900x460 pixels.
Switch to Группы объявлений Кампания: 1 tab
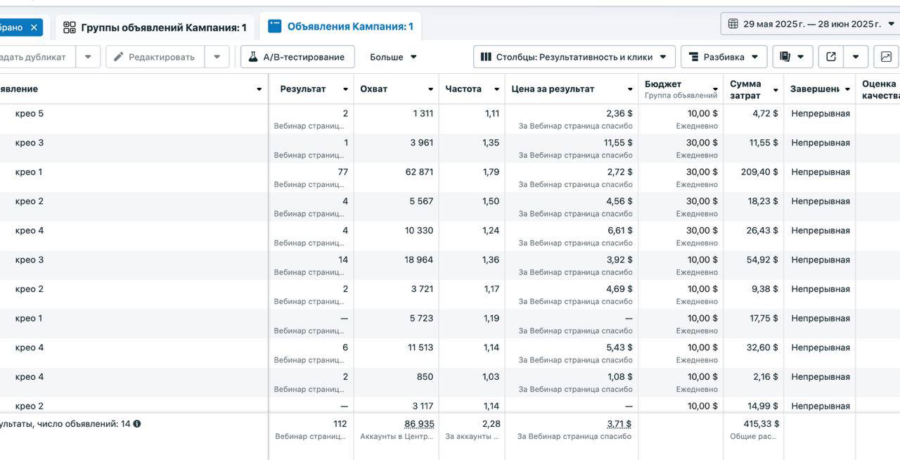[155, 27]
